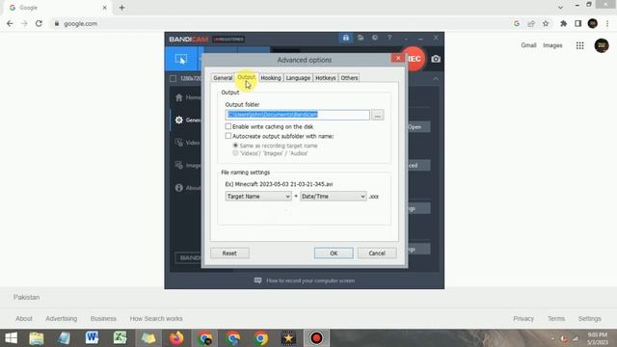617x347 pixels.
Task: Open the General gear section in Bandicam sidebar
Action: [187, 120]
